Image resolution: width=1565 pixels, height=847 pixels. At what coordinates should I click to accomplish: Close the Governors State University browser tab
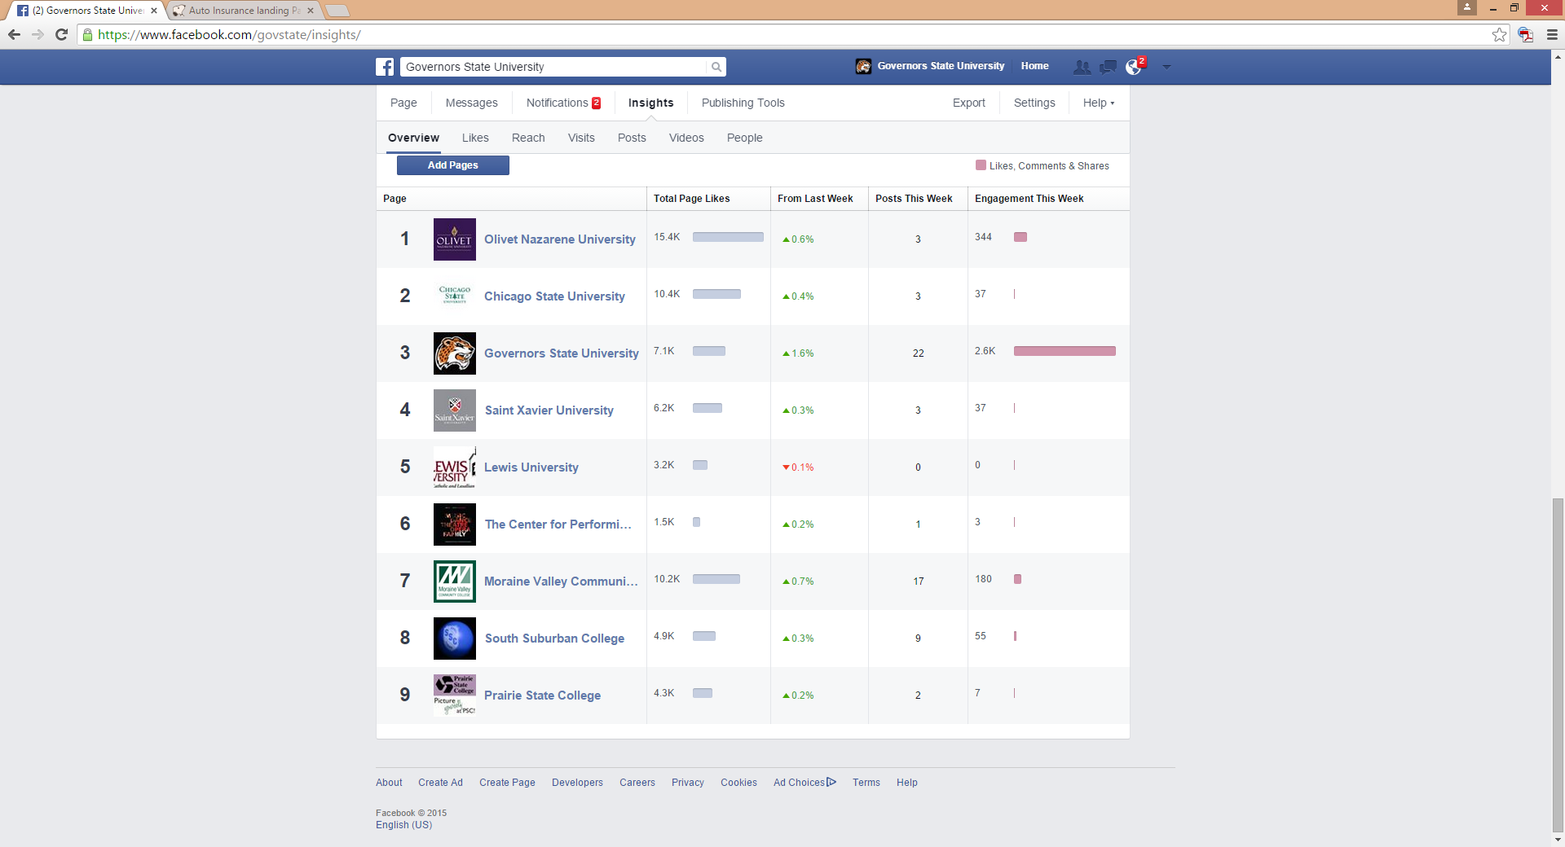[154, 11]
